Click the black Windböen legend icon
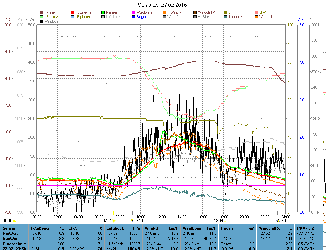The height and width of the screenshot is (250, 326). (x=42, y=21)
